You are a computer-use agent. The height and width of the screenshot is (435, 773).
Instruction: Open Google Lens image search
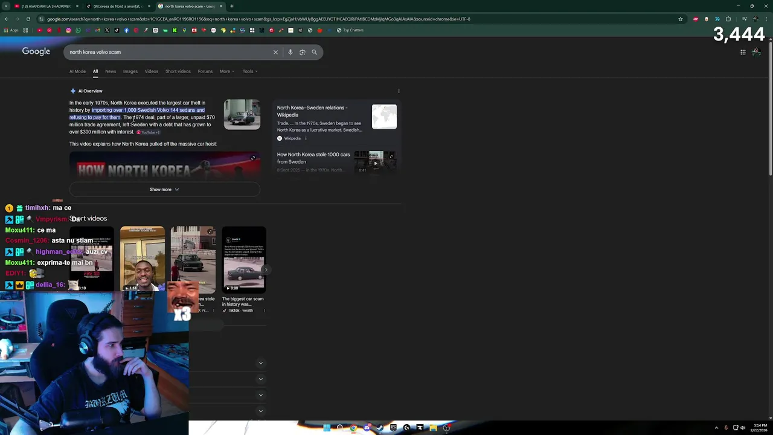click(303, 52)
